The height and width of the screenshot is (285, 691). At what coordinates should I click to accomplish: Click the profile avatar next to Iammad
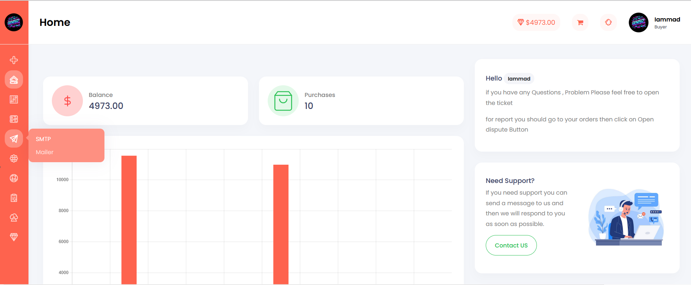point(638,23)
